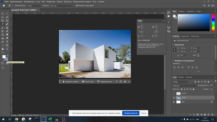
Task: Open the search magnifier in top bar
Action: point(204,6)
